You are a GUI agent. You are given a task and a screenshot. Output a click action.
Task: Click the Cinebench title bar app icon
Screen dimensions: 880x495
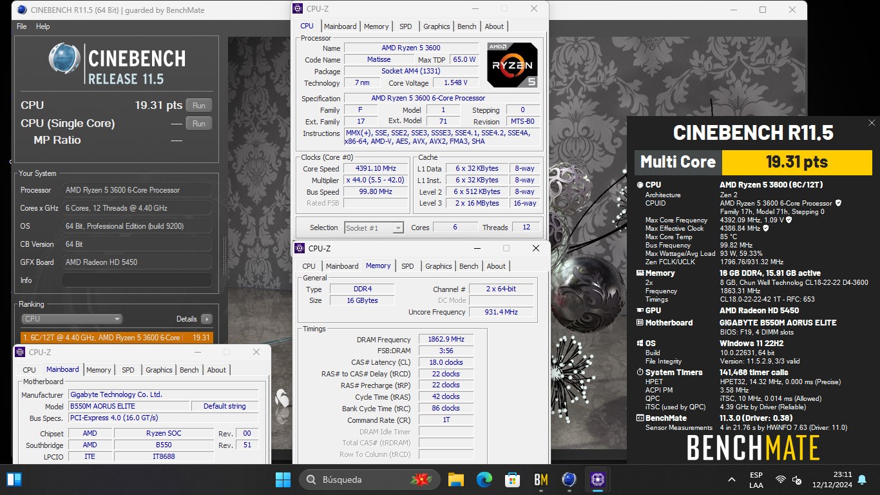[x=22, y=10]
